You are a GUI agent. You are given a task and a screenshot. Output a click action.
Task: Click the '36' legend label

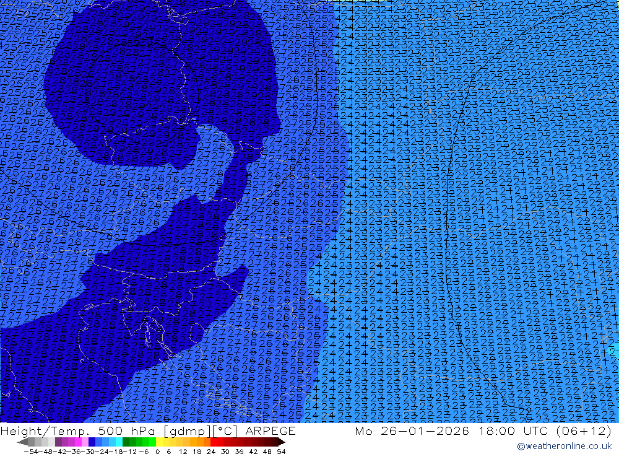[239, 452]
